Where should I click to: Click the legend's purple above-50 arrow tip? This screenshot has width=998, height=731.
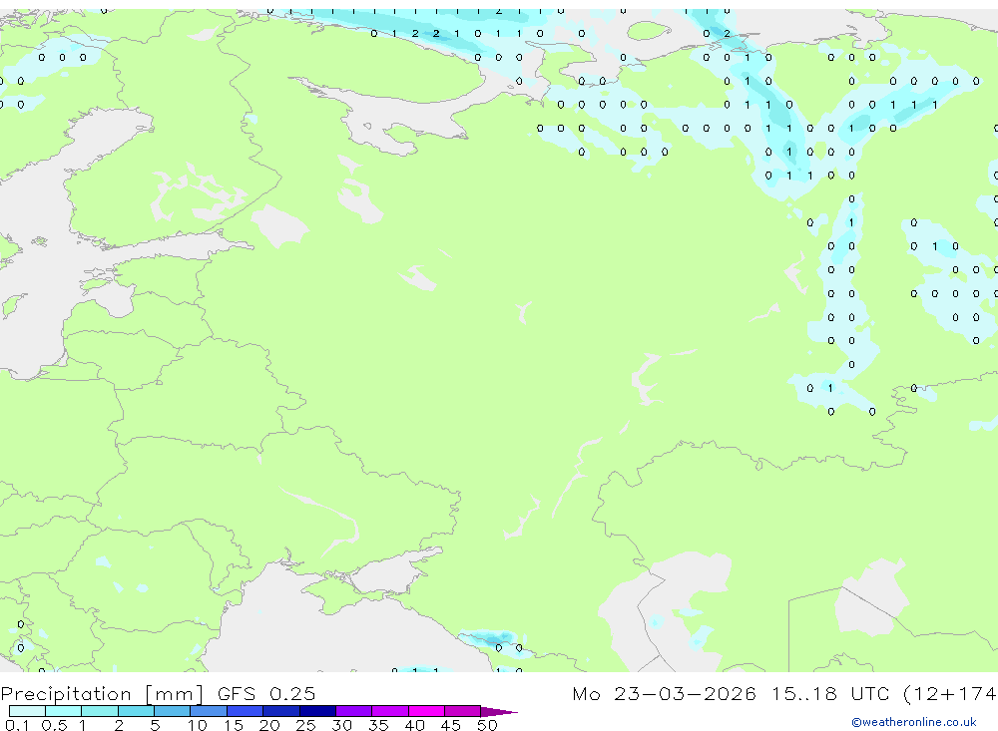[x=499, y=712]
